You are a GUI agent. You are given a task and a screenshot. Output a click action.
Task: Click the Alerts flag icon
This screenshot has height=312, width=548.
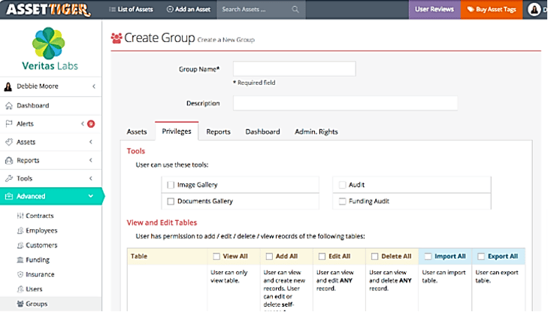(x=9, y=124)
